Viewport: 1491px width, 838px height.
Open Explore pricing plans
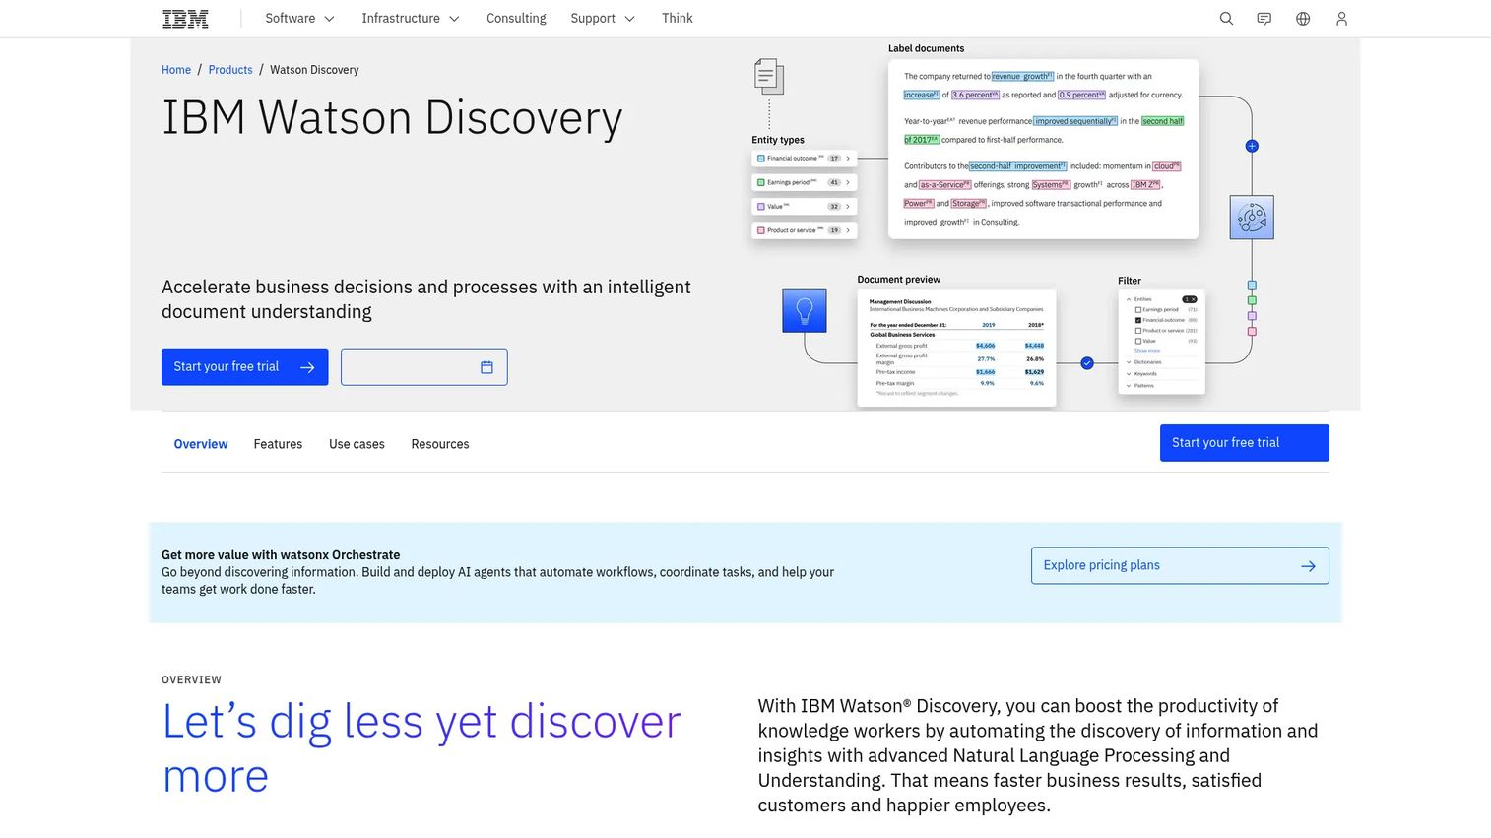[x=1180, y=565]
